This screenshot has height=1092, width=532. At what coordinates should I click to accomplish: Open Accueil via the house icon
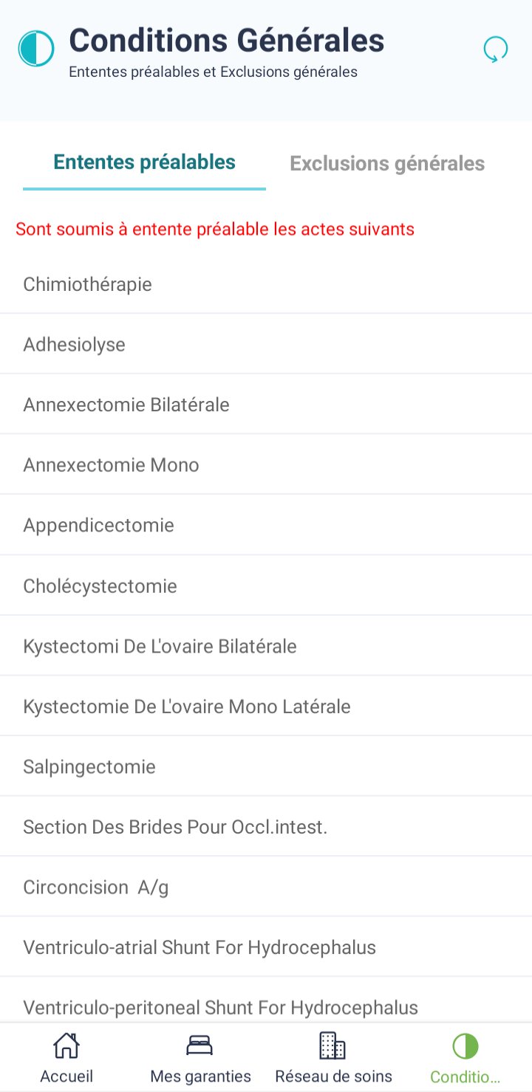(66, 1045)
